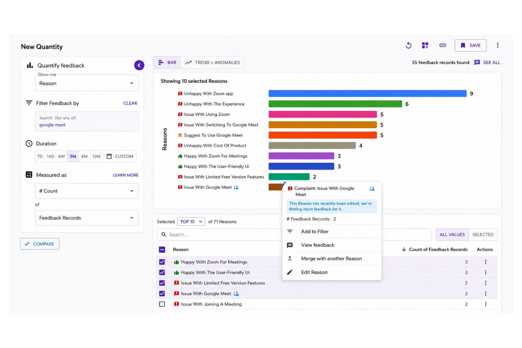Viewport: 522px width, 348px height.
Task: Click the Measured as calculator icon
Action: coord(29,175)
